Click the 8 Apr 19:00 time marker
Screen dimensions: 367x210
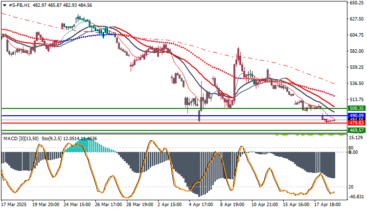click(x=232, y=205)
